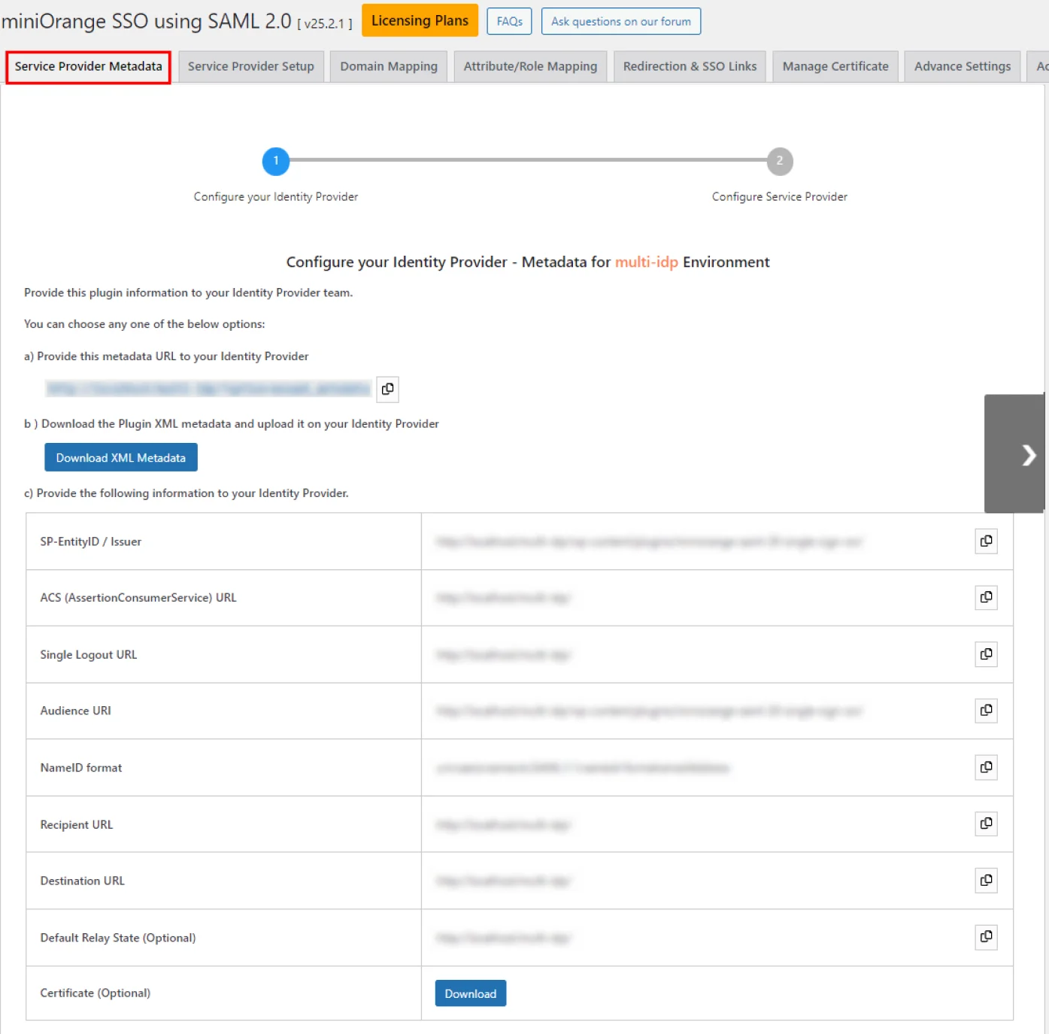Select step 1 Configure your Identity Provider

pyautogui.click(x=276, y=161)
